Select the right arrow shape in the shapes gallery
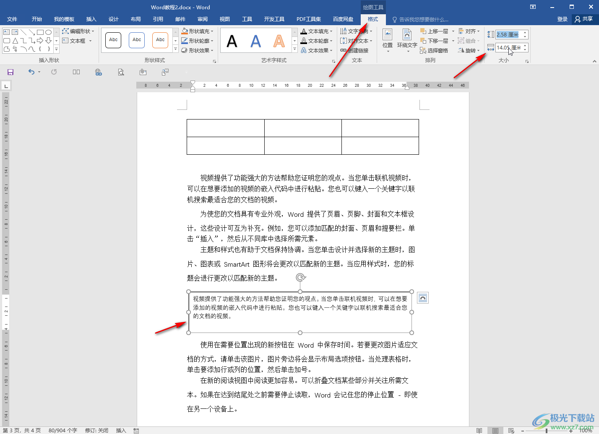599x434 pixels. click(40, 41)
